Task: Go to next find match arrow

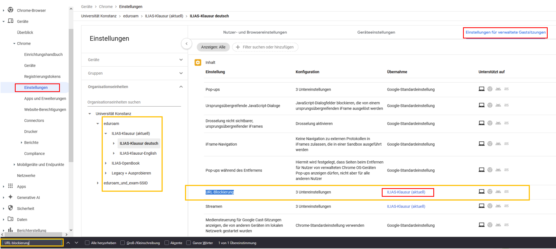Action: [x=76, y=243]
